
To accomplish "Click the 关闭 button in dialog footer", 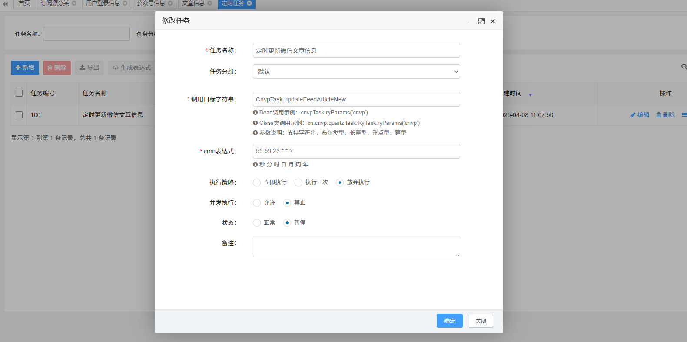I will point(481,321).
